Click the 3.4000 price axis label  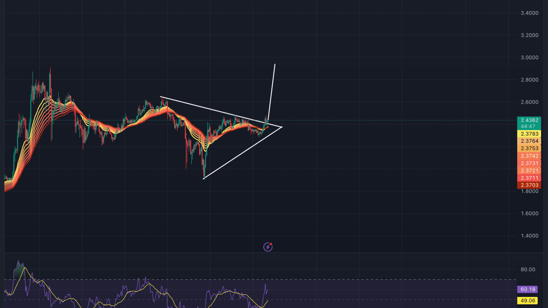tap(530, 13)
